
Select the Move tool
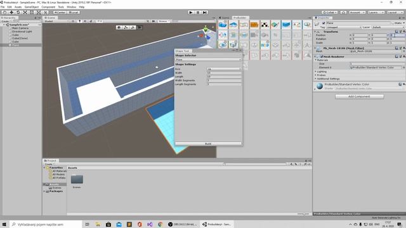(11, 13)
